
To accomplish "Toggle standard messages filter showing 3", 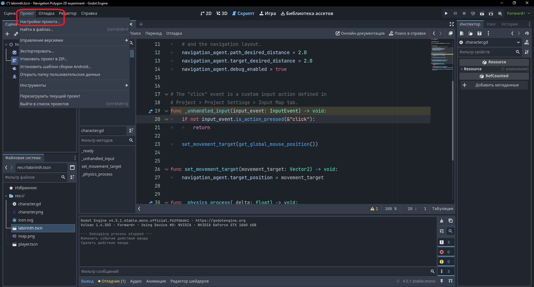I will 446,242.
